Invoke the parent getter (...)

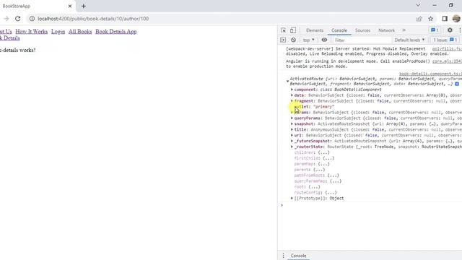pyautogui.click(x=319, y=170)
